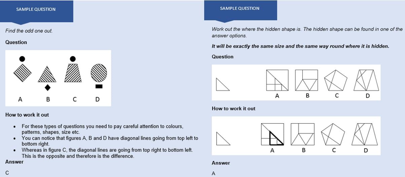Viewport: 405px width, 177px height.
Task: Choose pentagon option C in hidden shape question row
Action: pyautogui.click(x=336, y=80)
